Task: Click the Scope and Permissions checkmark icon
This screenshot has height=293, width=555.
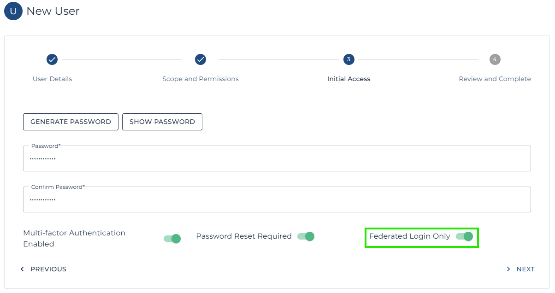Action: 201,59
